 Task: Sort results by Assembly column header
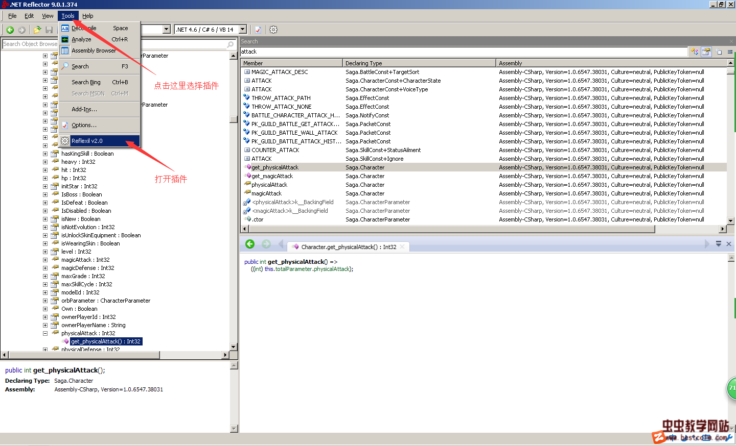(x=611, y=63)
